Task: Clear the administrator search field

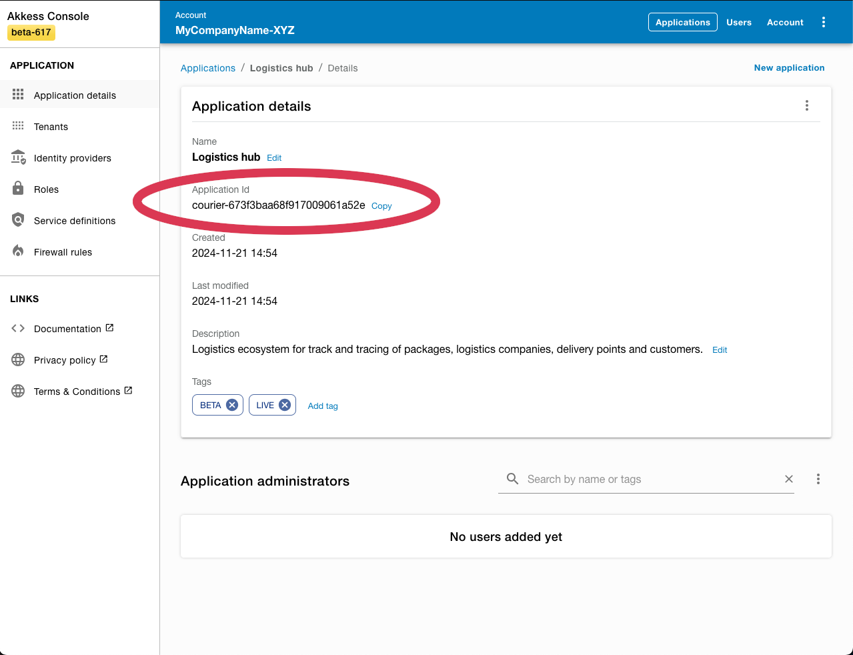Action: click(788, 478)
